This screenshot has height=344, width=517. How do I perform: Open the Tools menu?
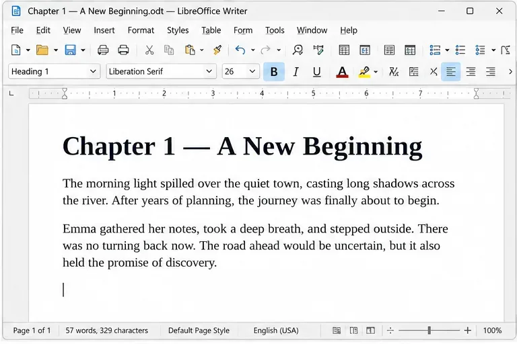click(275, 30)
